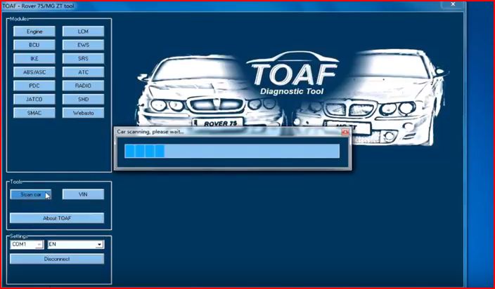
Task: Open the Webasto module
Action: tap(83, 113)
